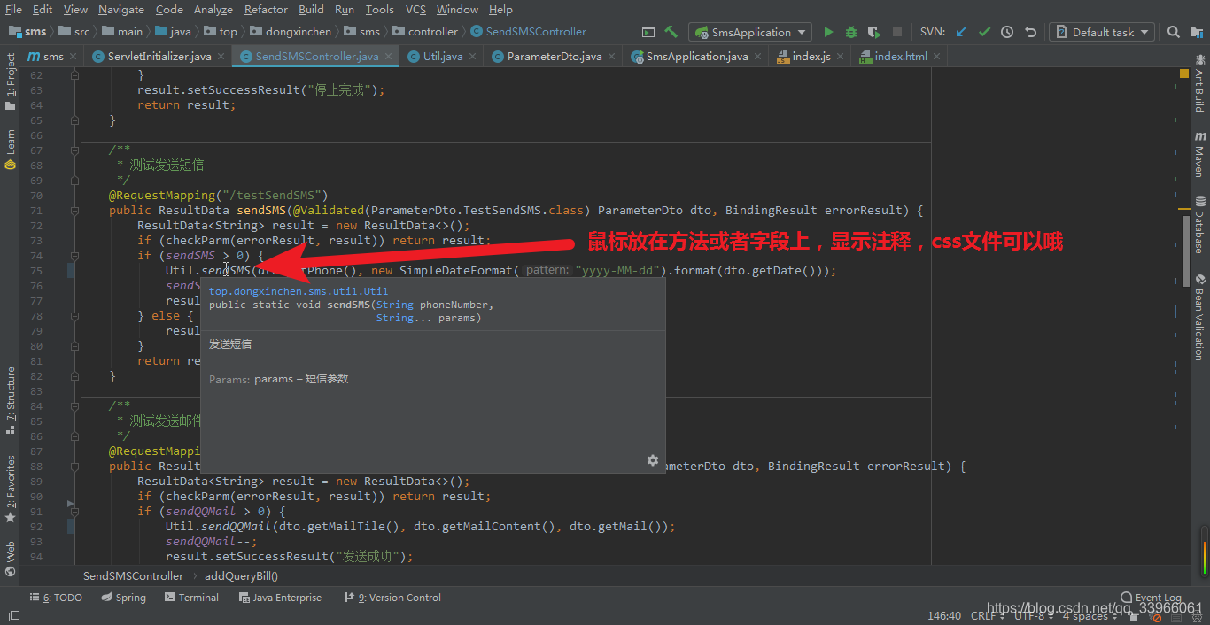Open the Maven side panel
The image size is (1210, 625).
[x=1200, y=154]
